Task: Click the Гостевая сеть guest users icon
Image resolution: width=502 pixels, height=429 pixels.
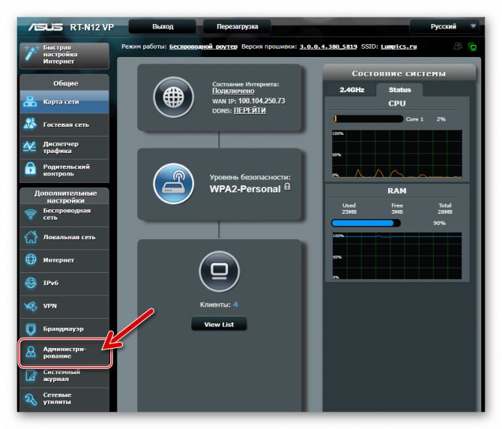Action: [30, 124]
